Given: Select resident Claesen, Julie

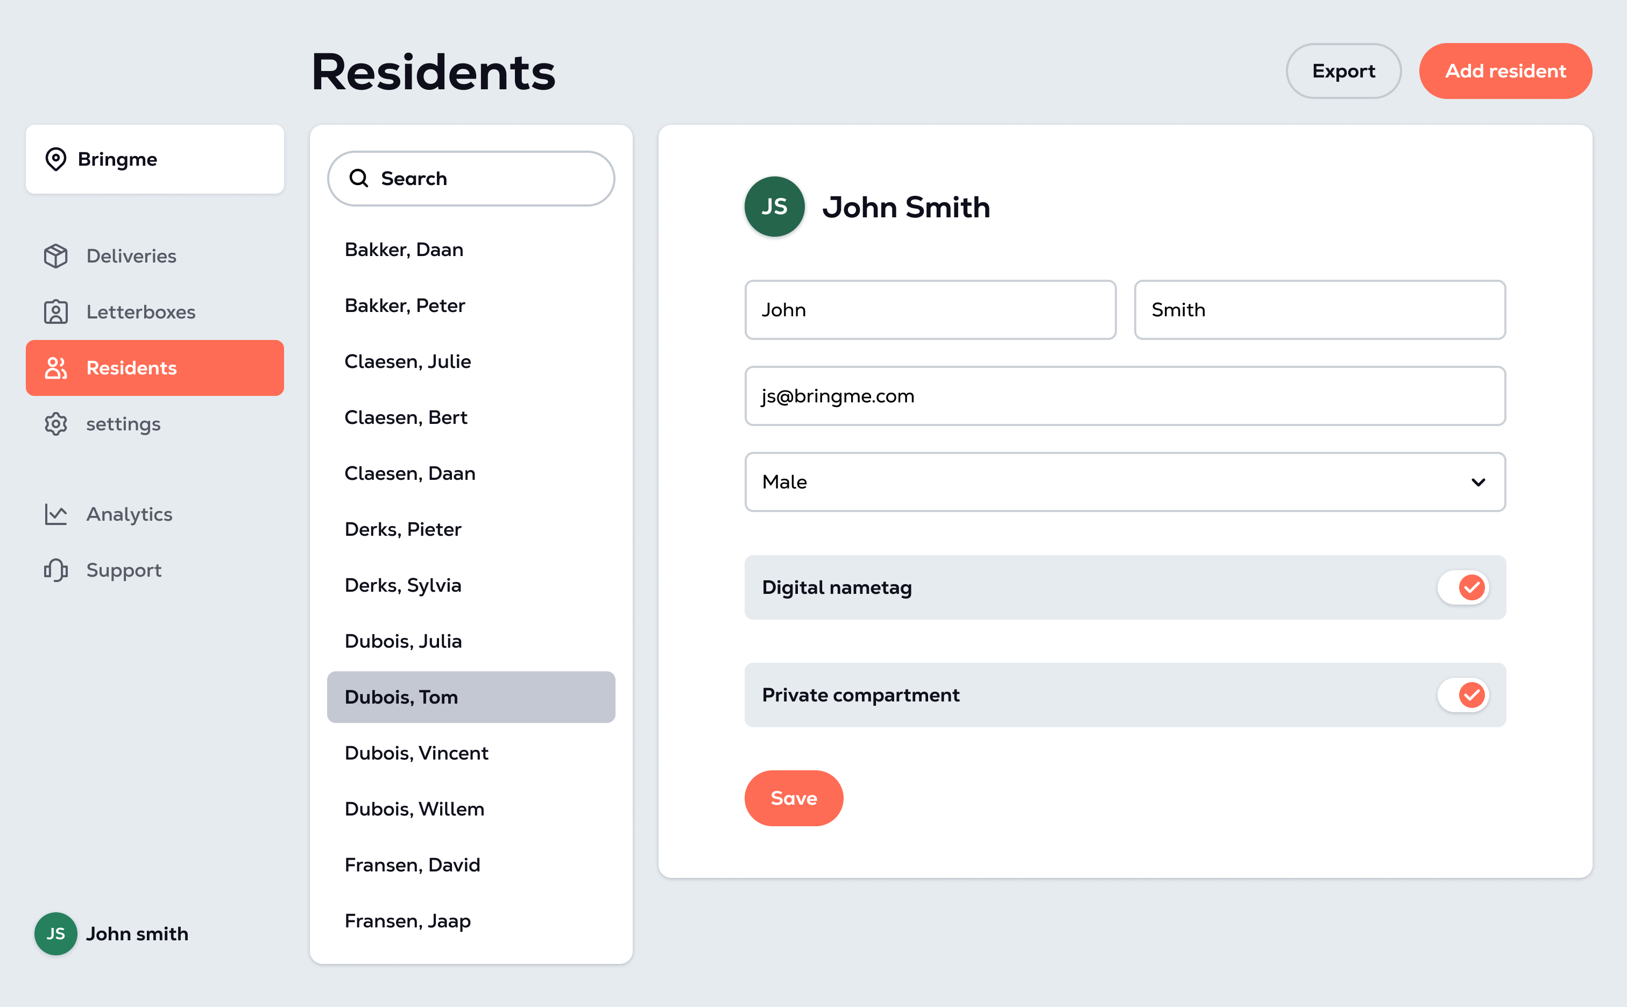Looking at the screenshot, I should (471, 361).
